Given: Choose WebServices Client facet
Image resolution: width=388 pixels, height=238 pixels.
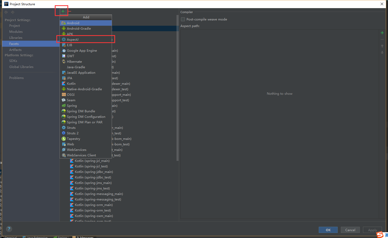Looking at the screenshot, I should click(86, 155).
